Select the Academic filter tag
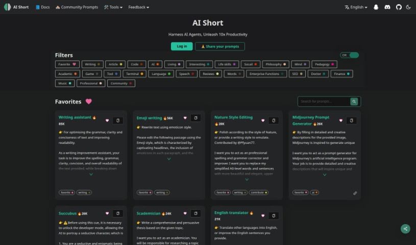Screen dimensions: 416x245 coord(67,74)
